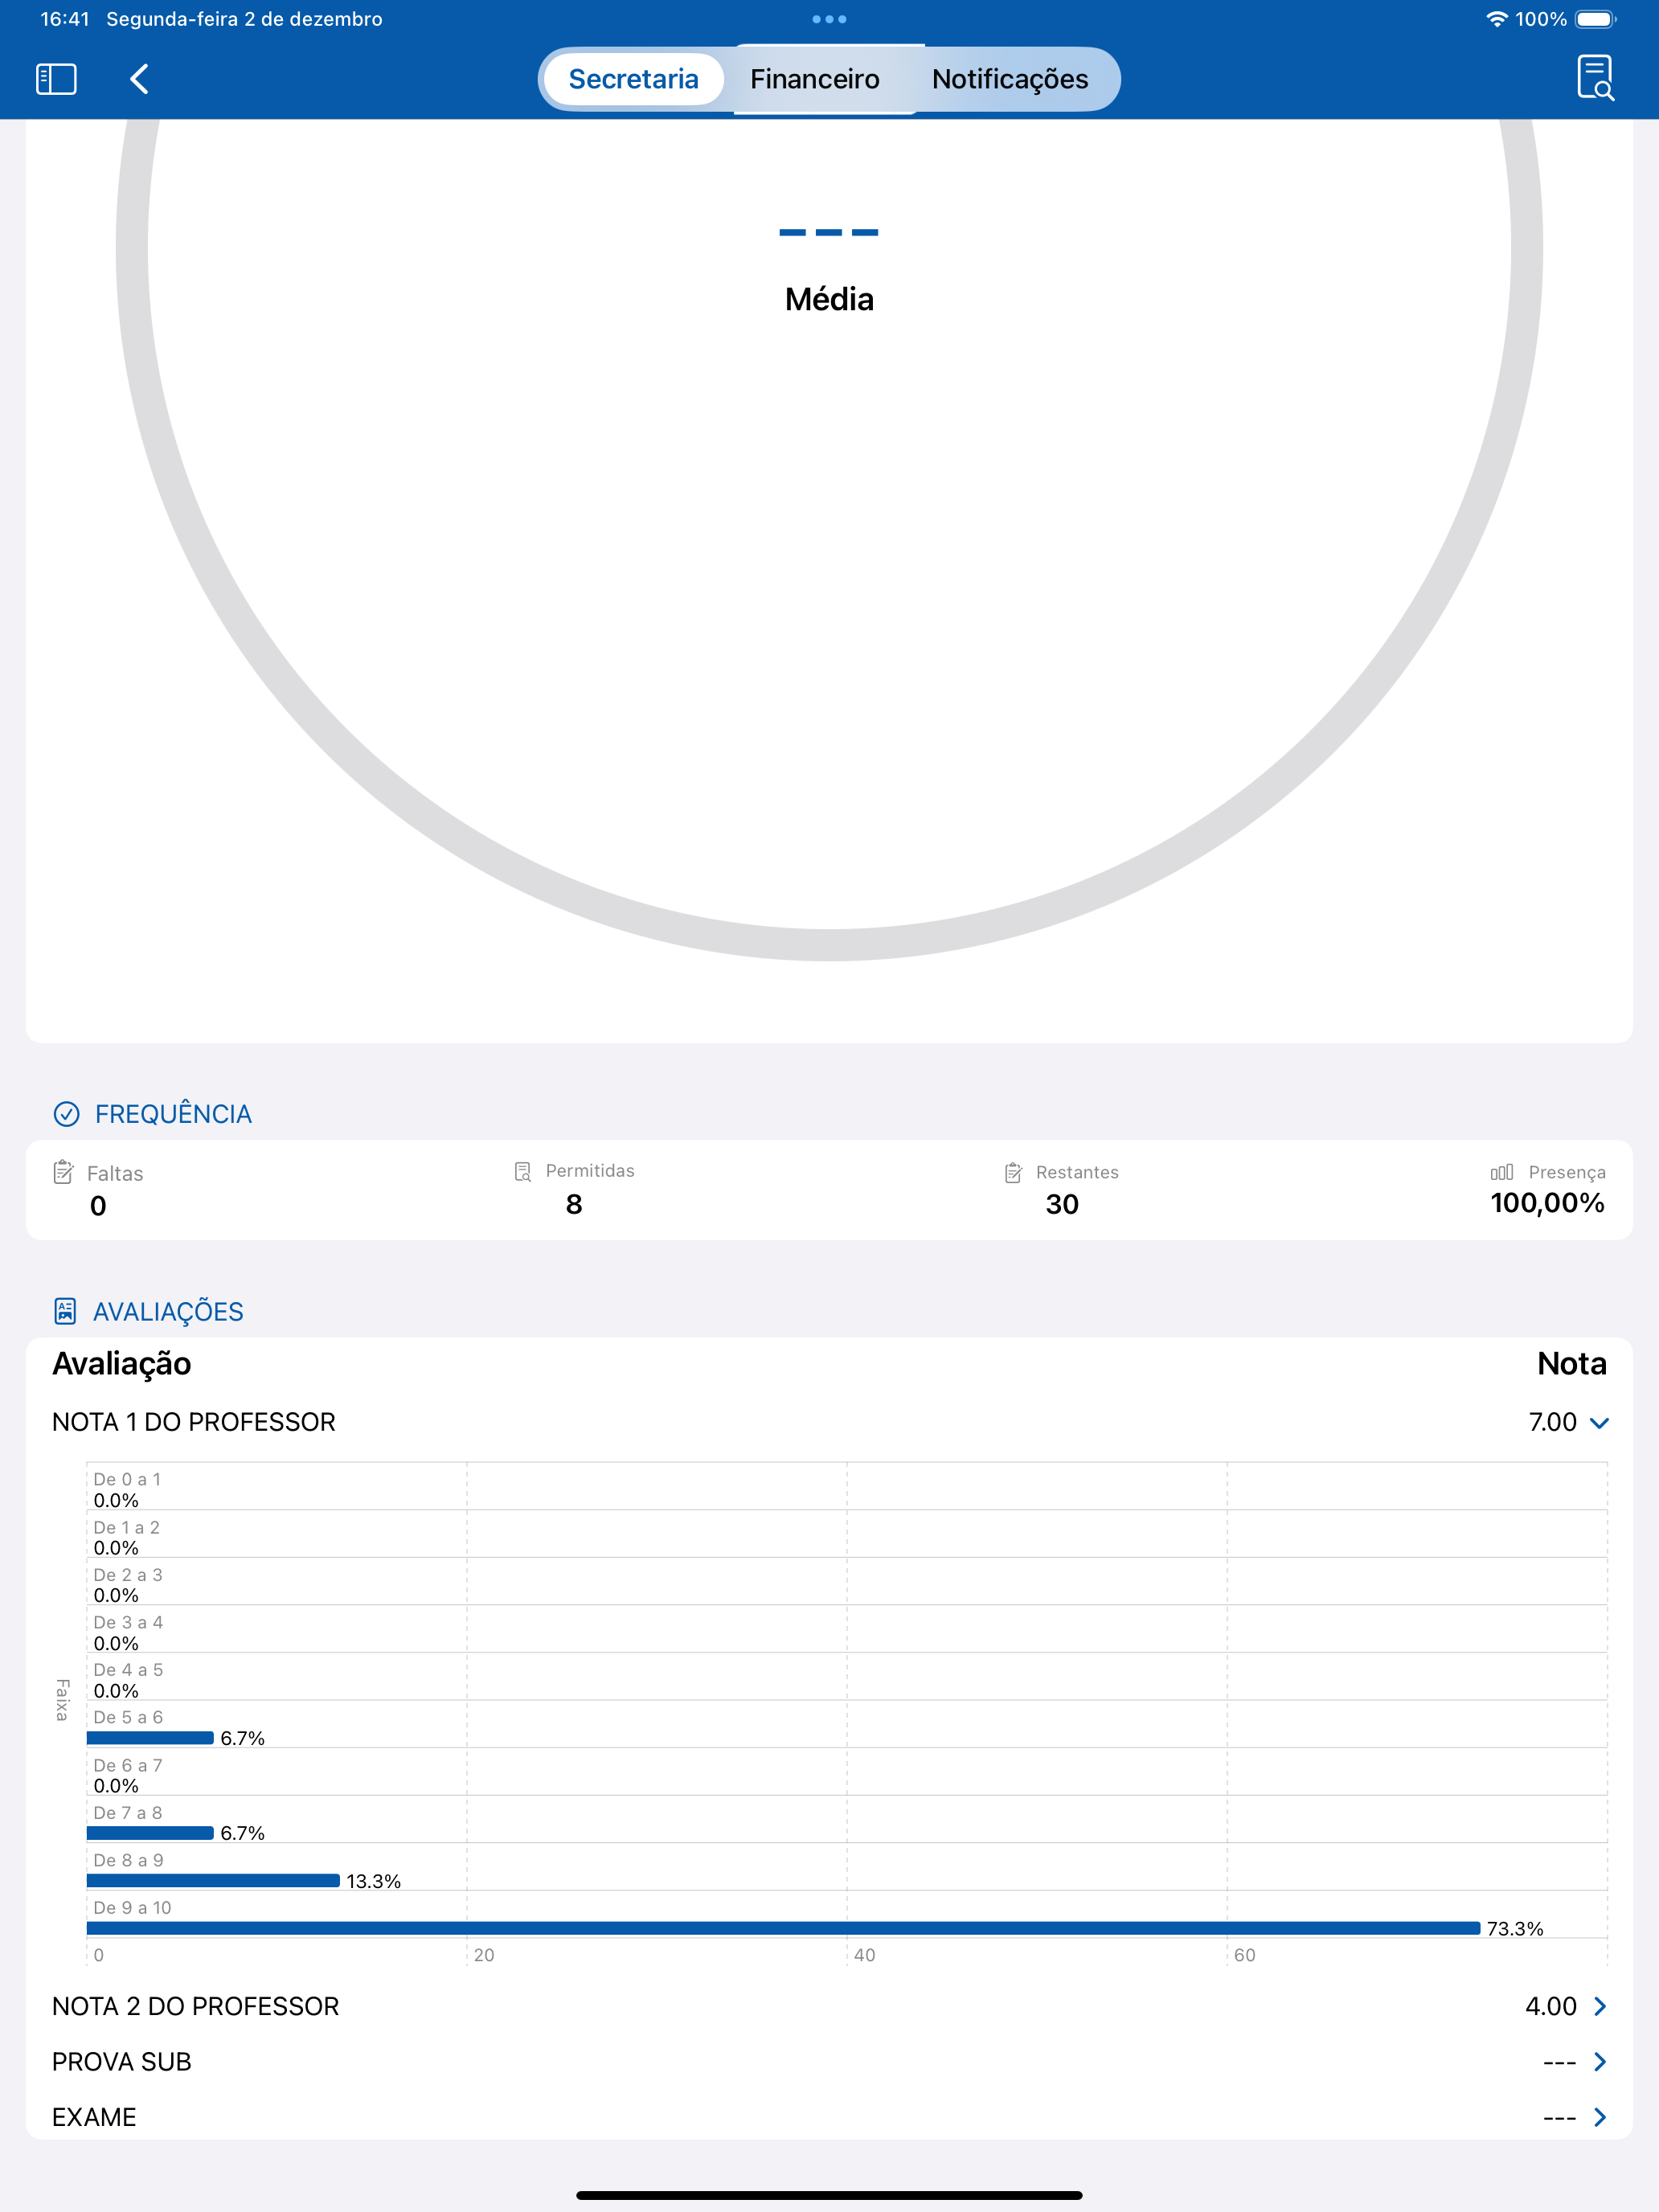1659x2212 pixels.
Task: Tap the 73.3% bar label
Action: [x=1515, y=1928]
